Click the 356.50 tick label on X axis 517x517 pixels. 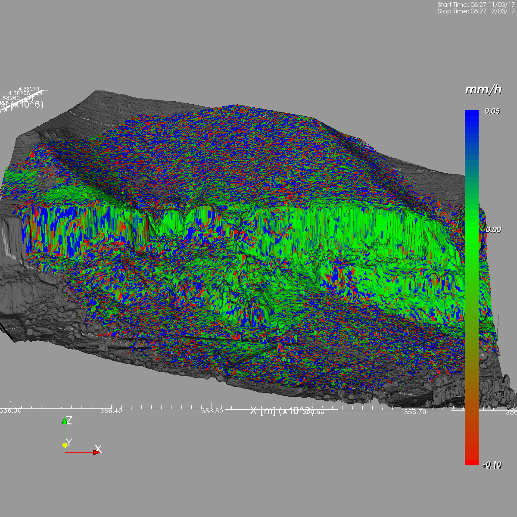pos(212,411)
